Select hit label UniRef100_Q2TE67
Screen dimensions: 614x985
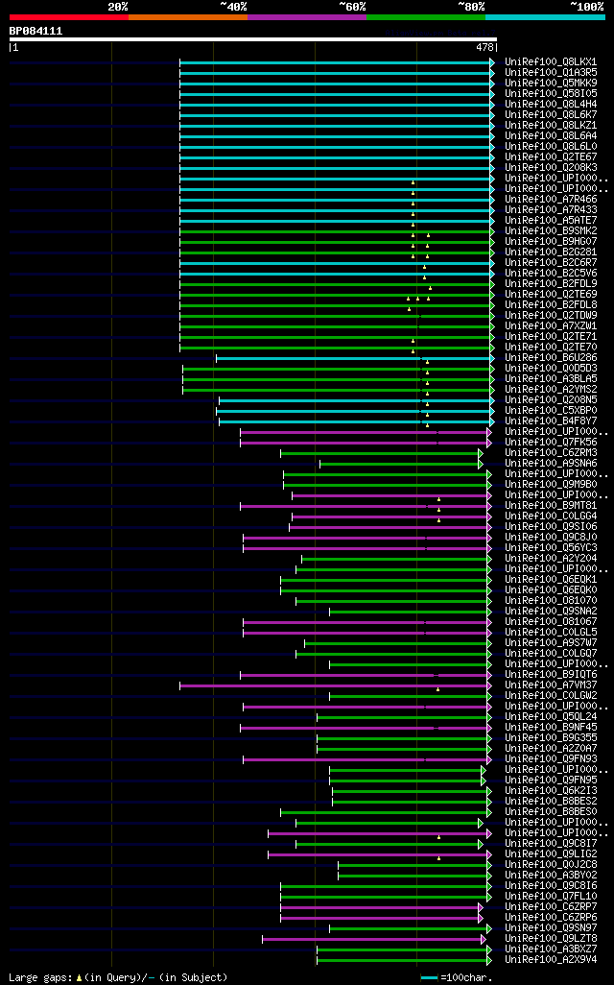[551, 157]
